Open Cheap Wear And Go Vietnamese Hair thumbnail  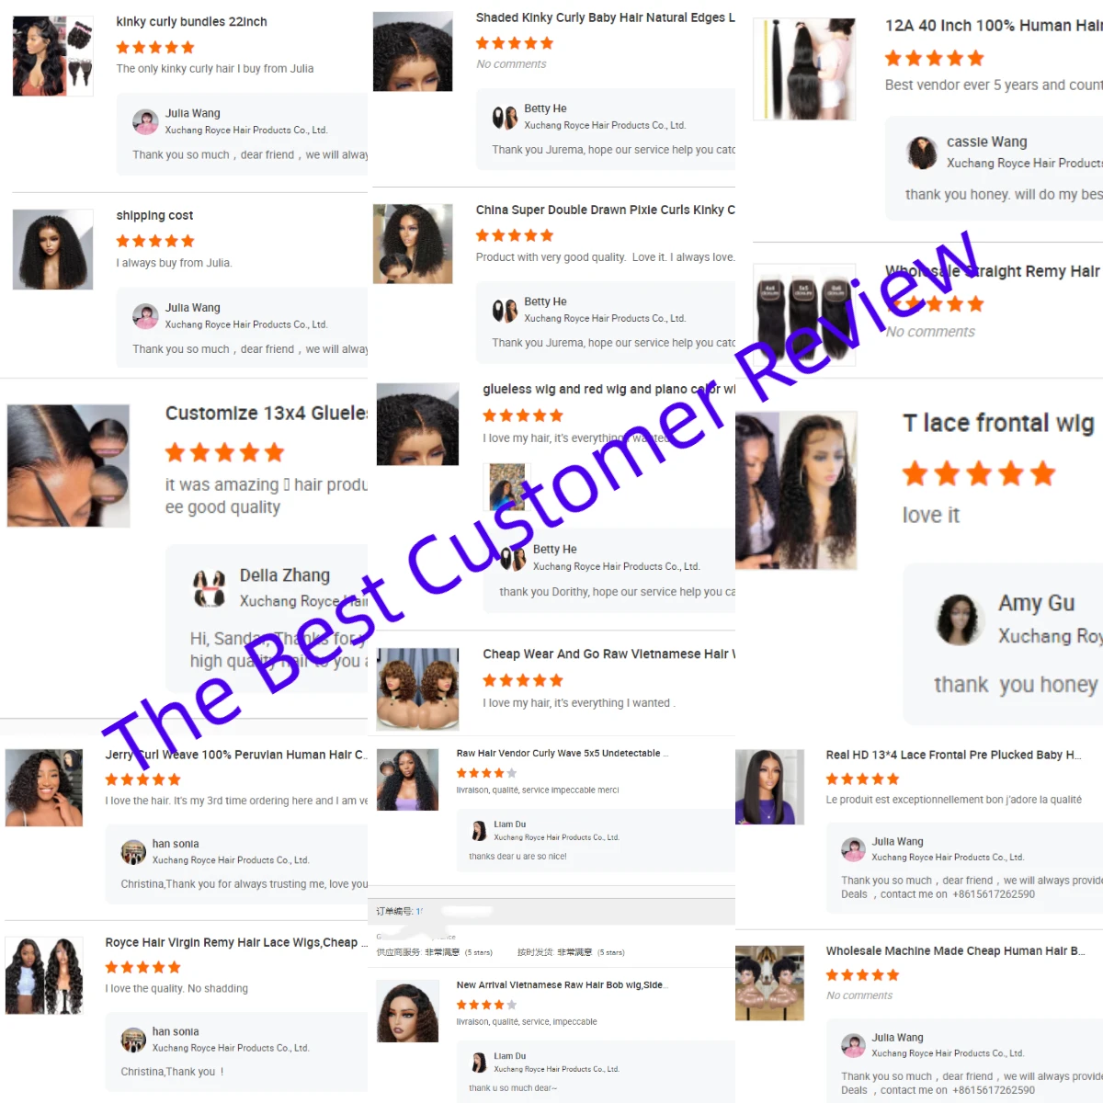[x=417, y=689]
